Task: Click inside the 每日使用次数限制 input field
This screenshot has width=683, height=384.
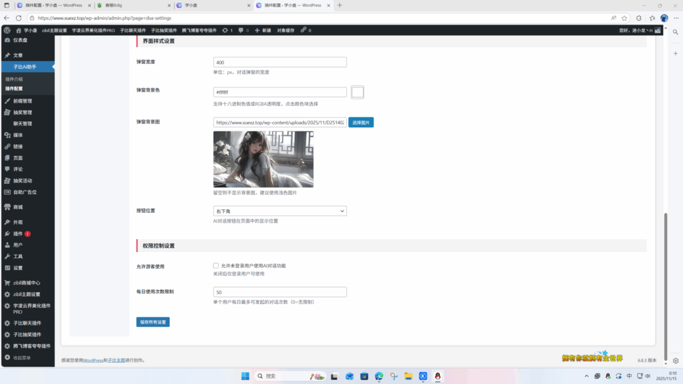Action: pyautogui.click(x=279, y=291)
